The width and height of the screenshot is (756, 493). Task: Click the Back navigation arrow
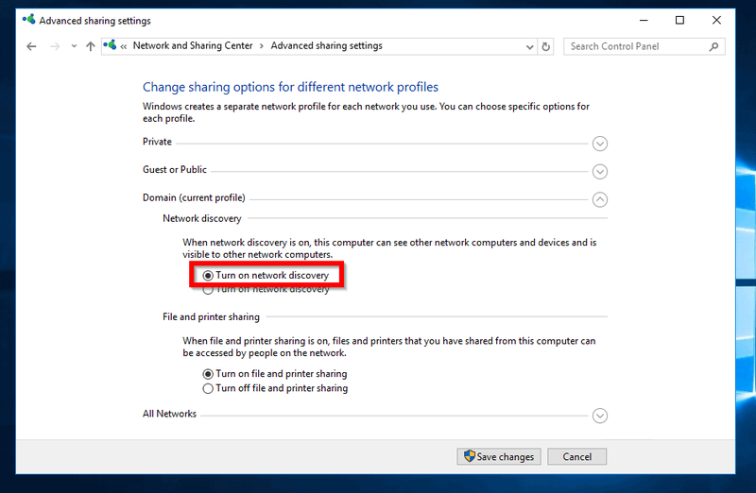[x=31, y=46]
